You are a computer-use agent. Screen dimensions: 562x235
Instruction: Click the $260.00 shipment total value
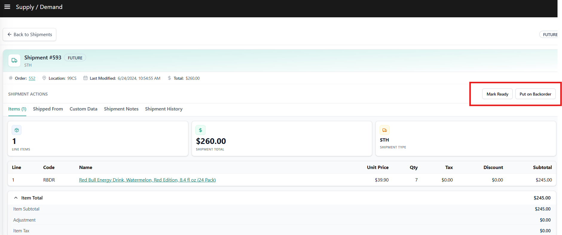pos(211,141)
